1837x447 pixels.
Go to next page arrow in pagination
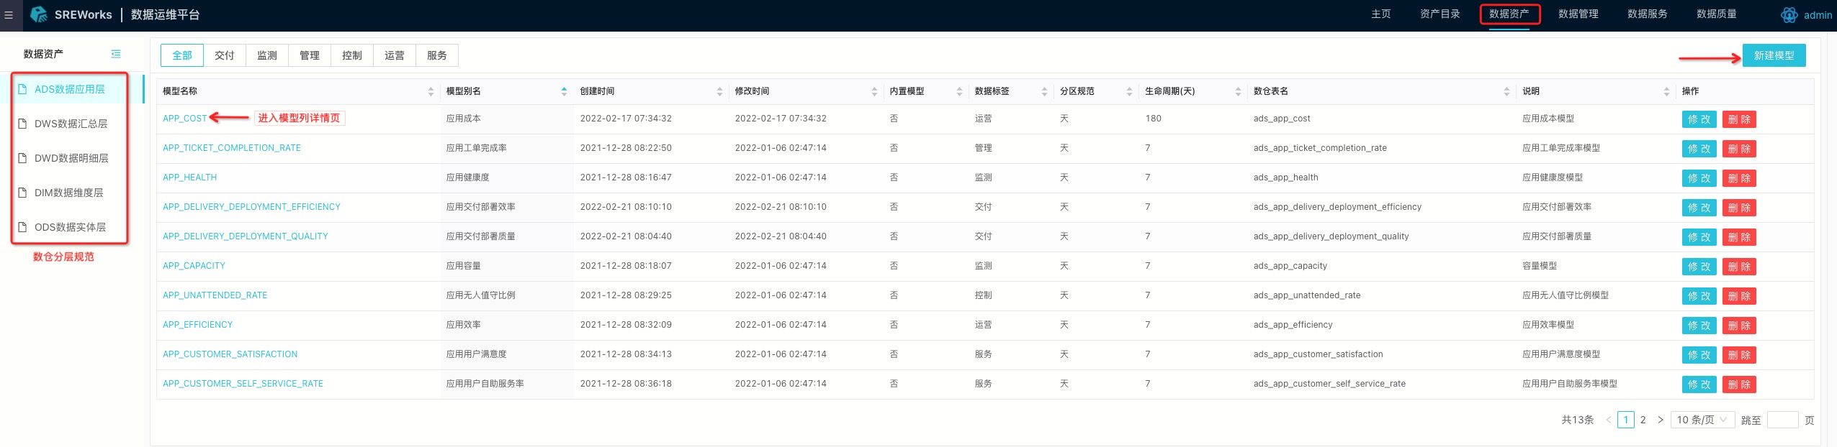point(1661,420)
